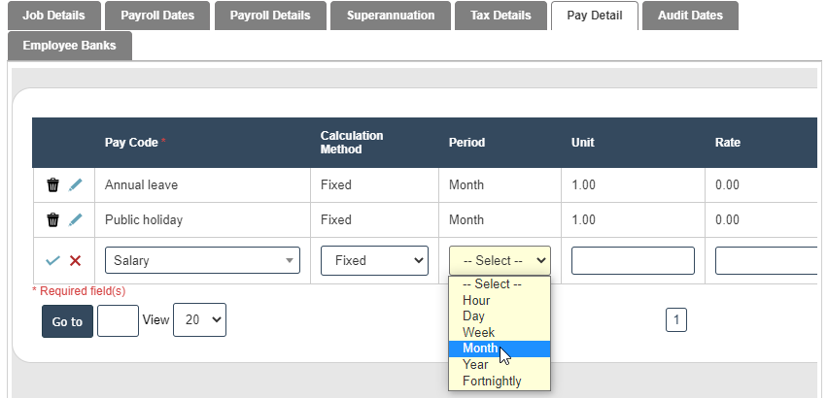Expand the View 20 rows dropdown
The height and width of the screenshot is (398, 828).
[199, 320]
